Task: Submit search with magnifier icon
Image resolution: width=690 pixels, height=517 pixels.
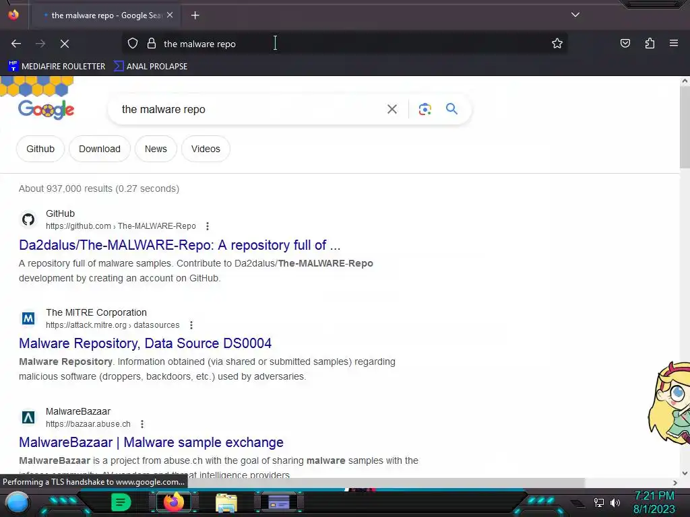Action: [451, 108]
